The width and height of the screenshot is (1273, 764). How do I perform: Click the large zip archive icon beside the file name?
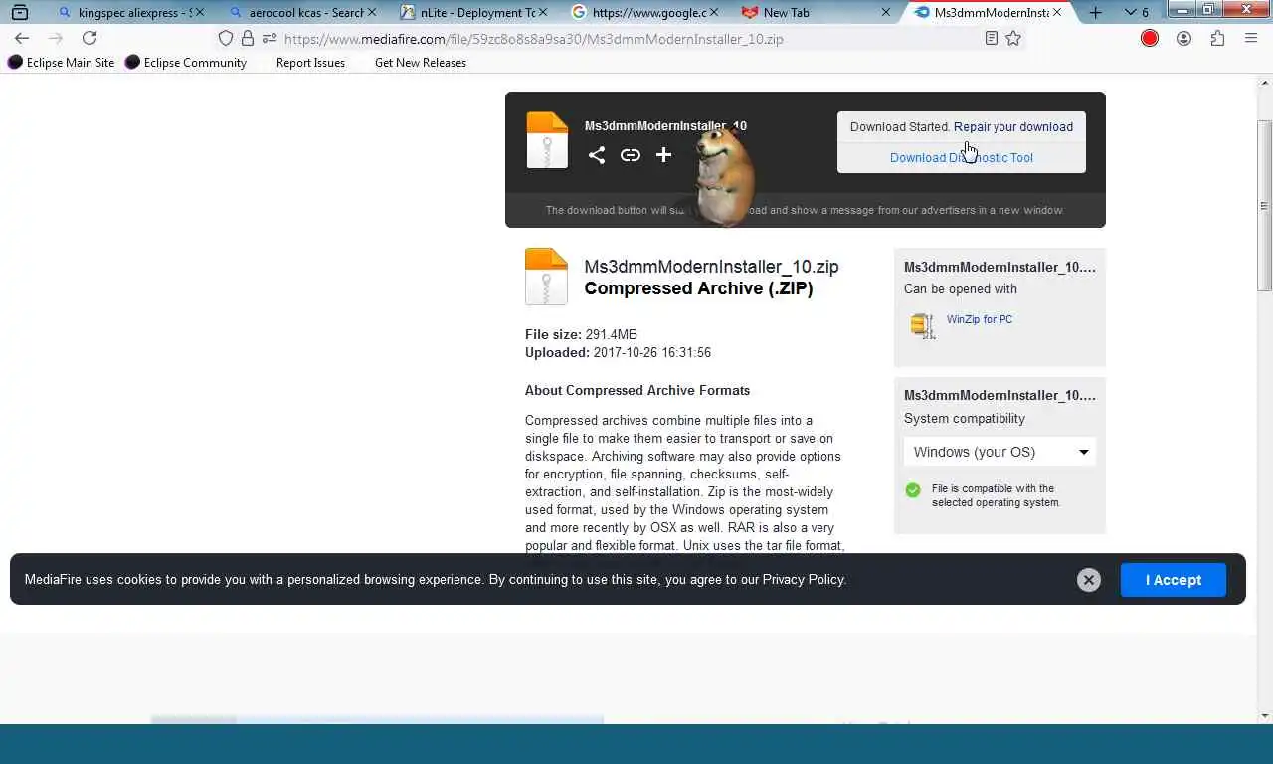(546, 277)
